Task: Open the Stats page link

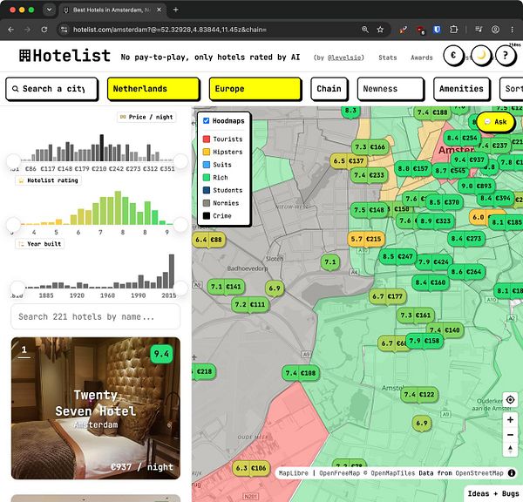Action: (x=388, y=58)
